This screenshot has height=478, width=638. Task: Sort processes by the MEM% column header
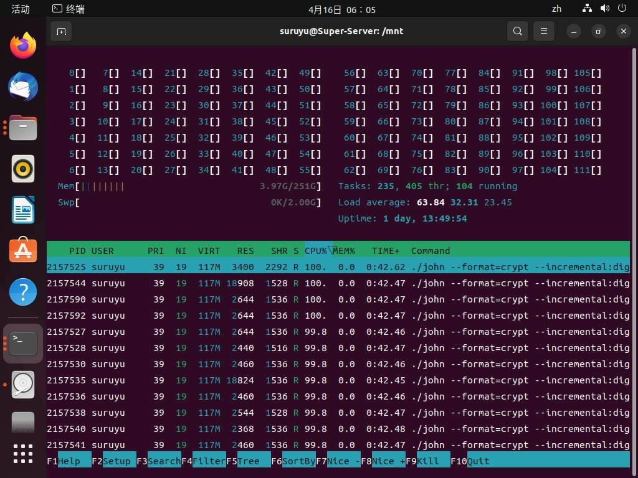344,251
